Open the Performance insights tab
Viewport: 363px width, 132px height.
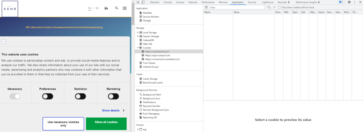(307, 2)
